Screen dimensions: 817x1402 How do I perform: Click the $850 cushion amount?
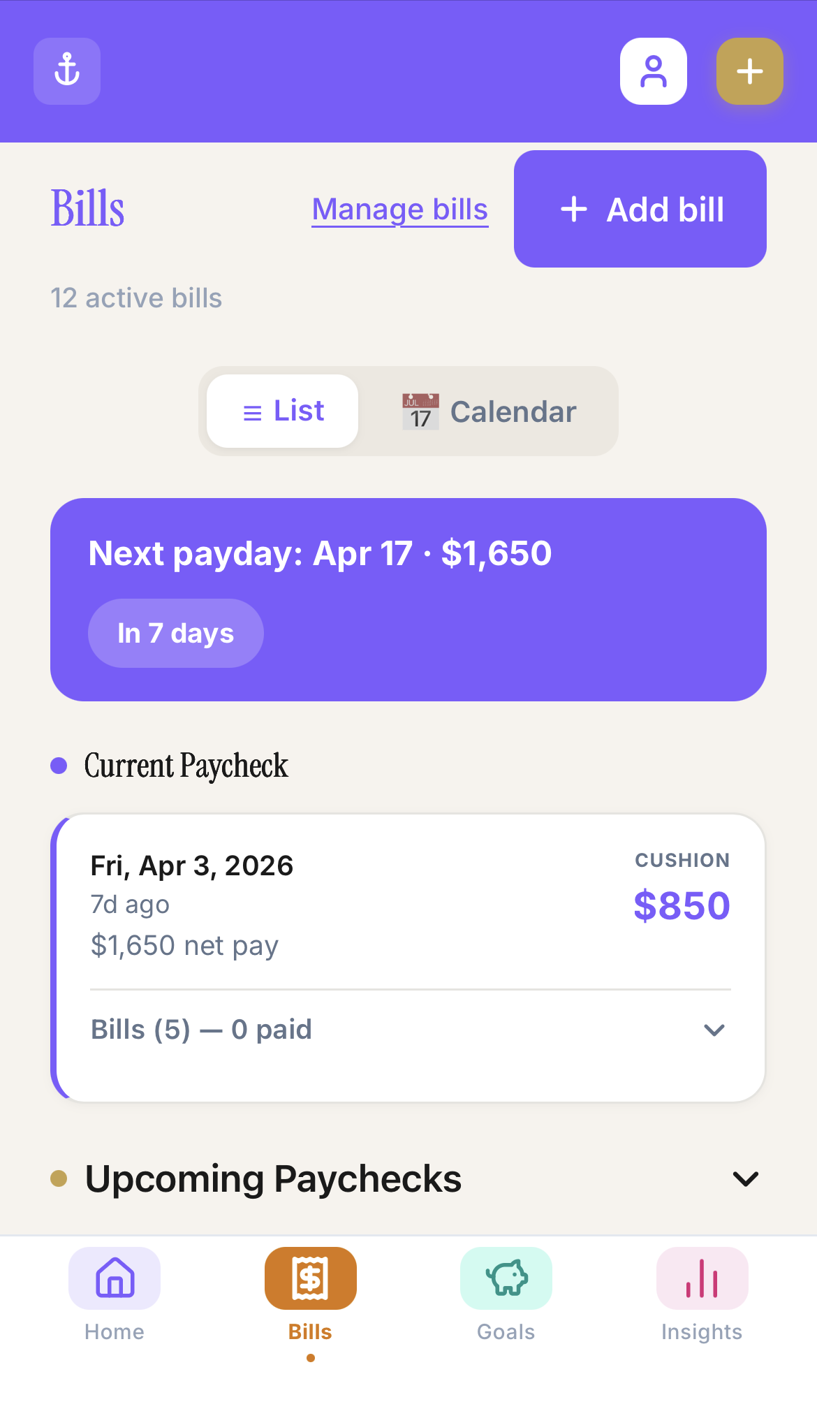pyautogui.click(x=682, y=906)
